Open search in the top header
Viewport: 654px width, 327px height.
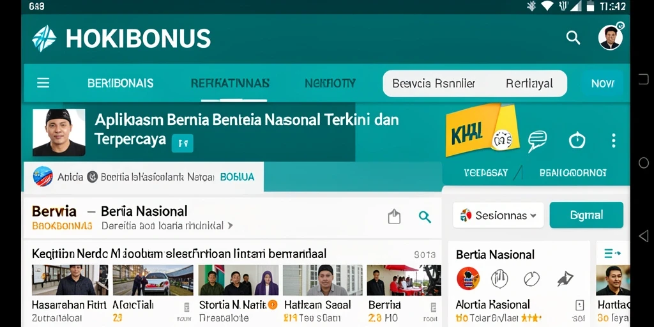pyautogui.click(x=573, y=38)
